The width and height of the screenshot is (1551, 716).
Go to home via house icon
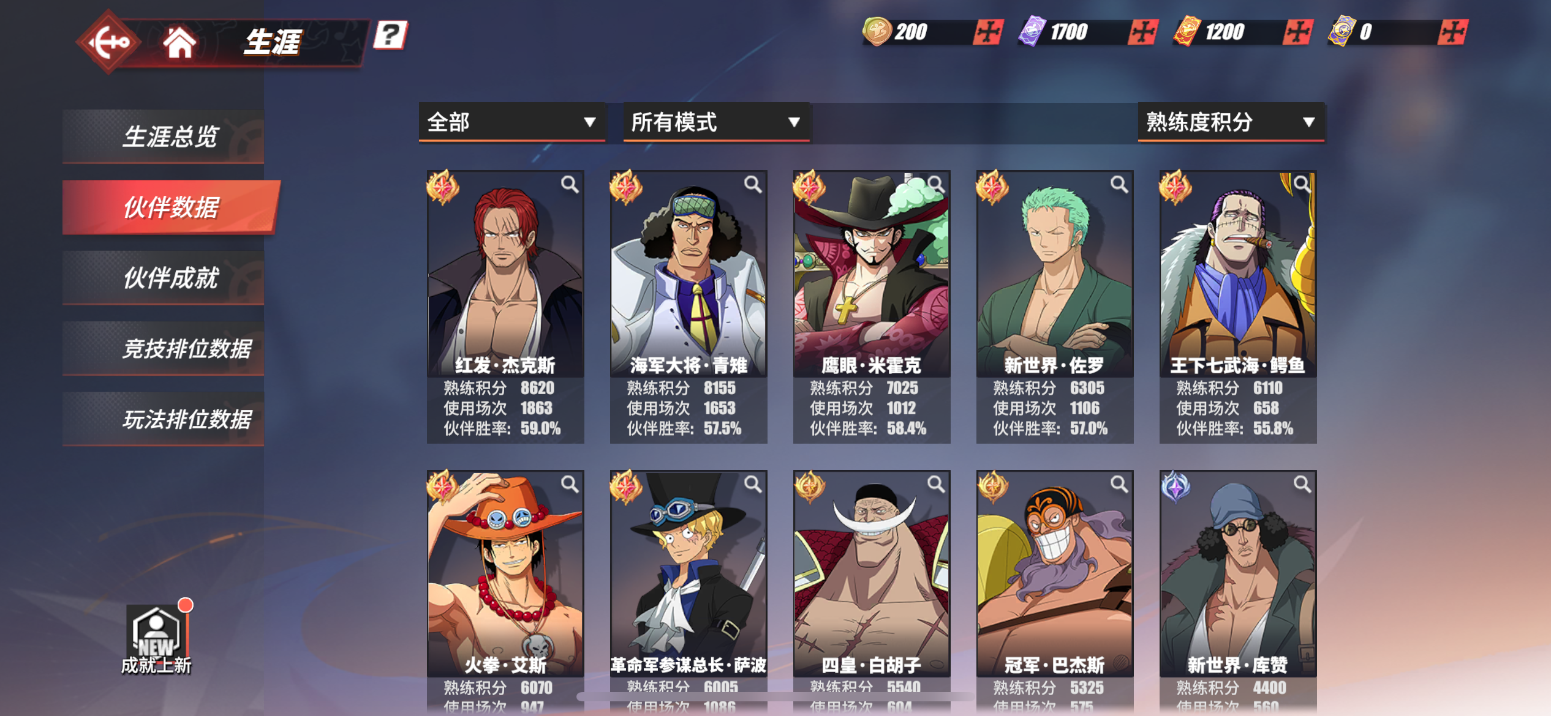pyautogui.click(x=179, y=43)
